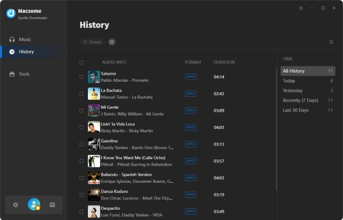Viewport: 343px width, 220px height.
Task: Click song title Gasolina
Action: (109, 141)
